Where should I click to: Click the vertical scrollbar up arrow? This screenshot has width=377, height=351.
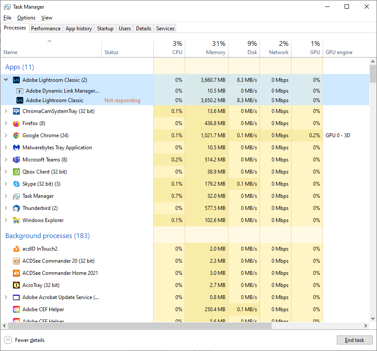point(373,61)
